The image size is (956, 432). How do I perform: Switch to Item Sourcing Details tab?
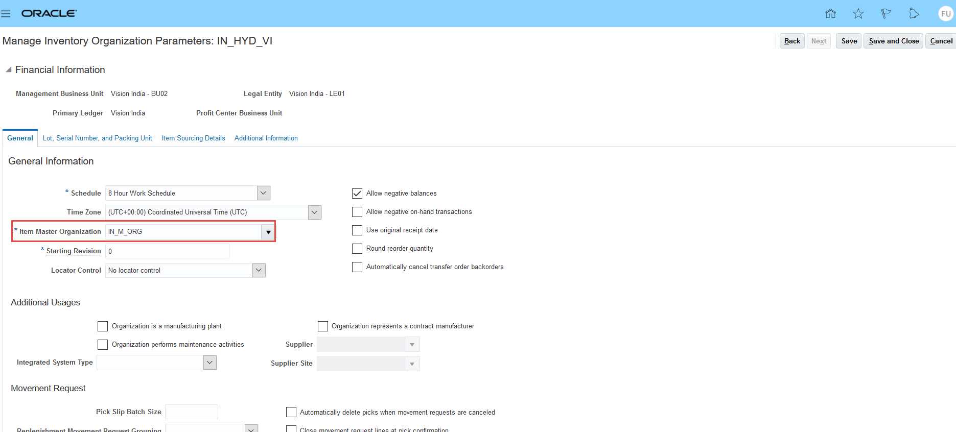tap(193, 138)
